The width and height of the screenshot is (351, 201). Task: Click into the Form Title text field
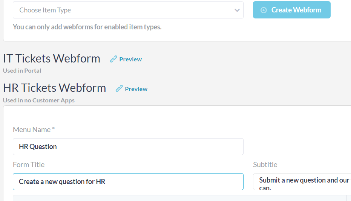point(128,181)
